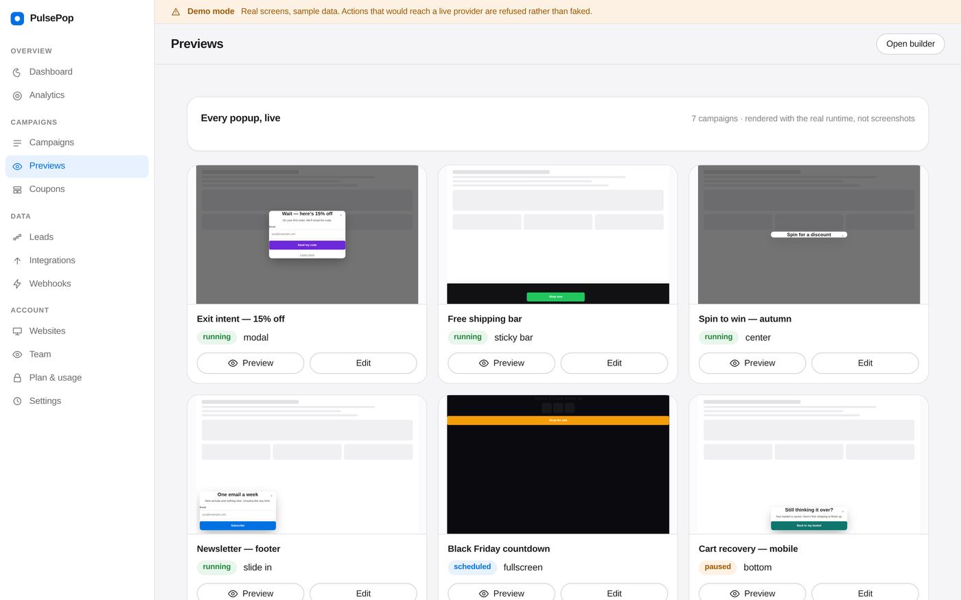Click the "sticky bar" type label

[x=513, y=337]
